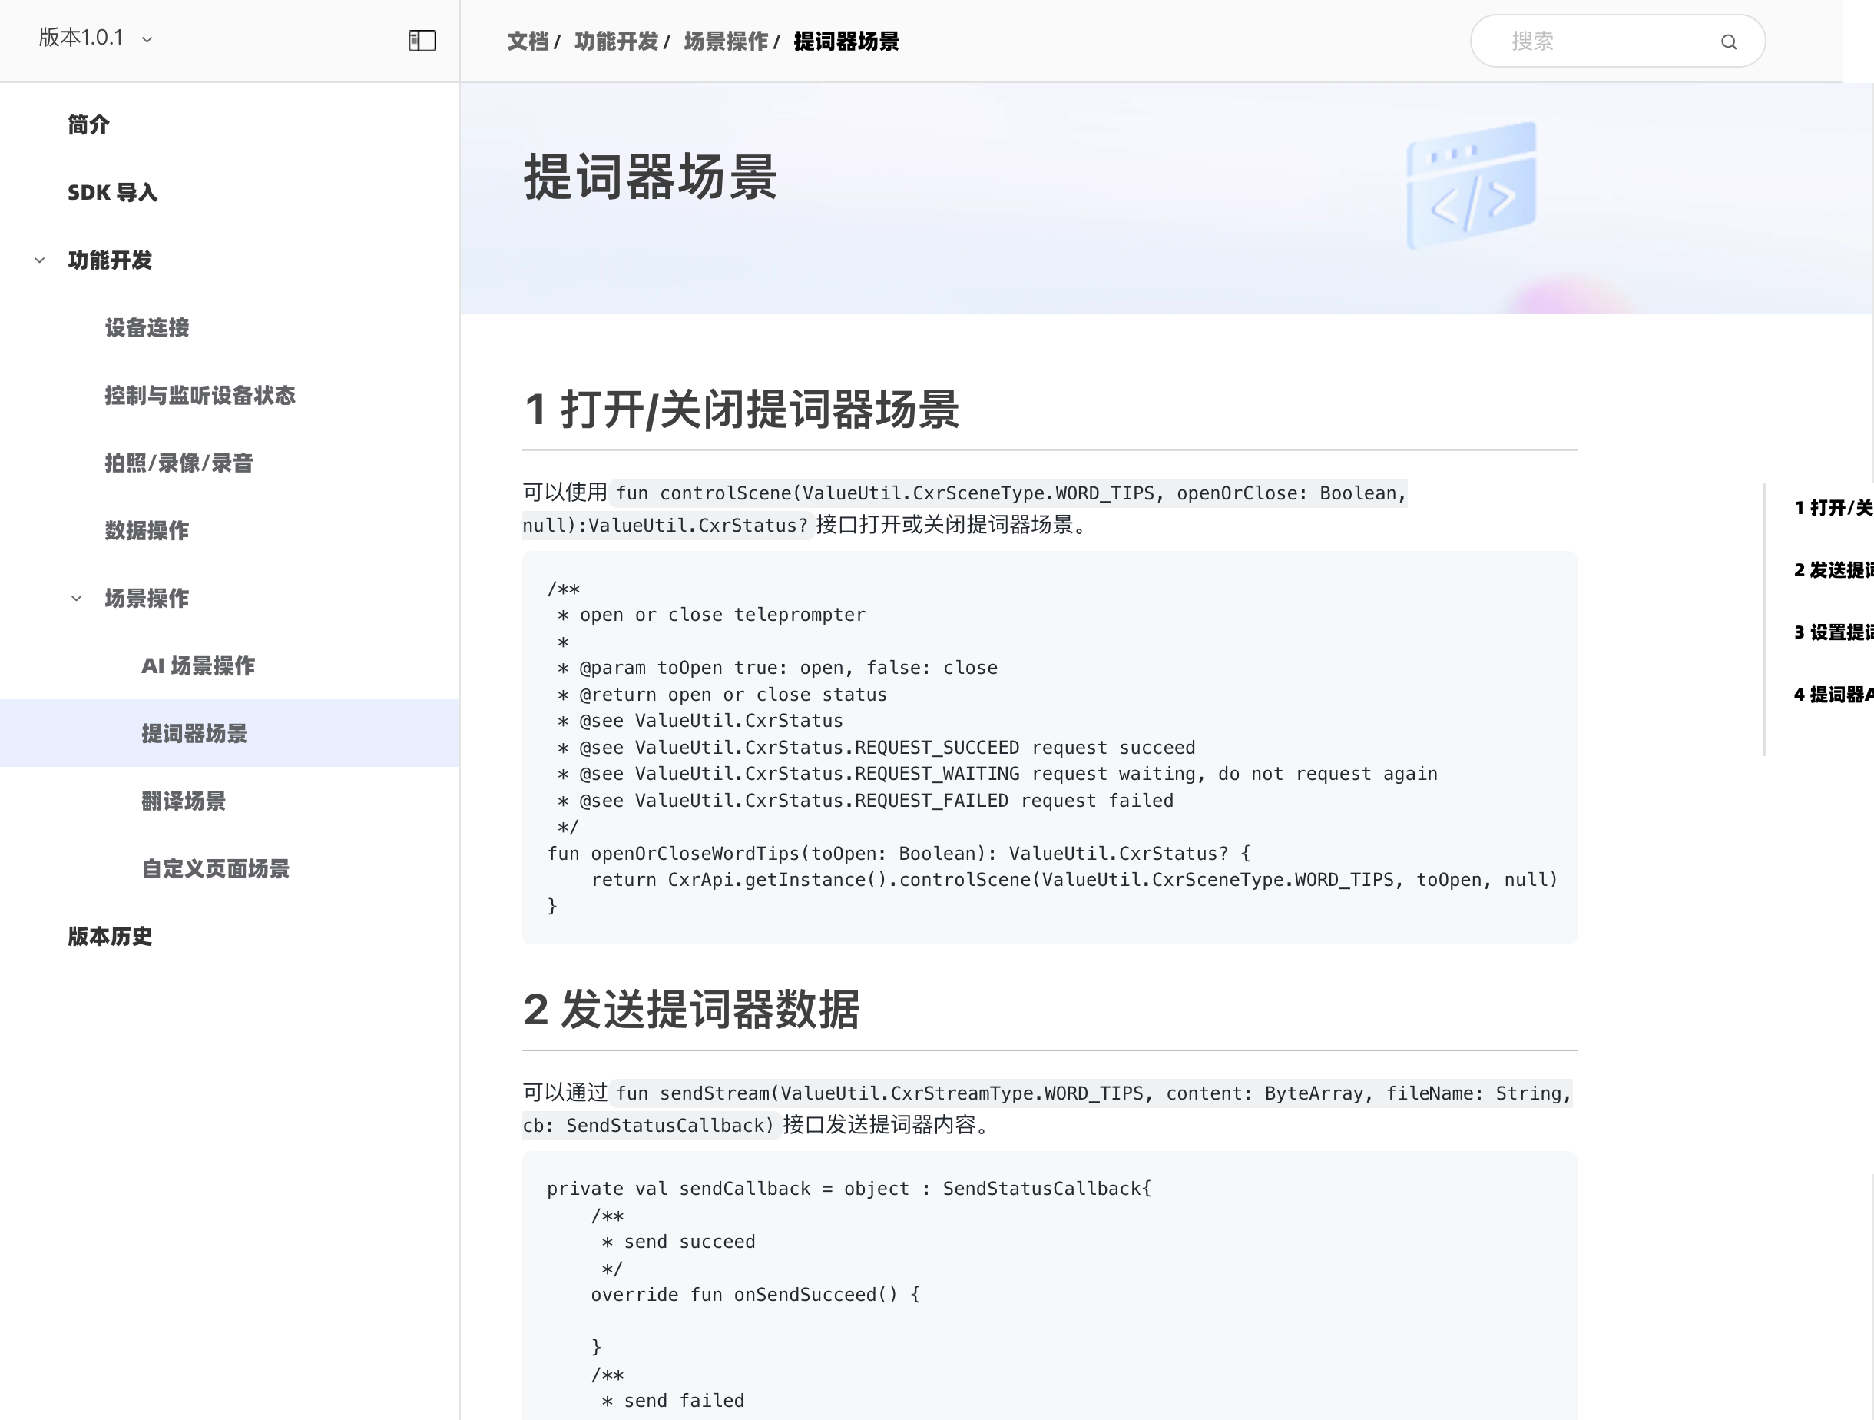Click 文档 breadcrumb link

pyautogui.click(x=528, y=41)
